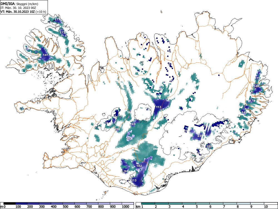Viewport: 278px width, 209px height.
Task: Click the '1000' metre legend tick label
Action: tap(126, 207)
